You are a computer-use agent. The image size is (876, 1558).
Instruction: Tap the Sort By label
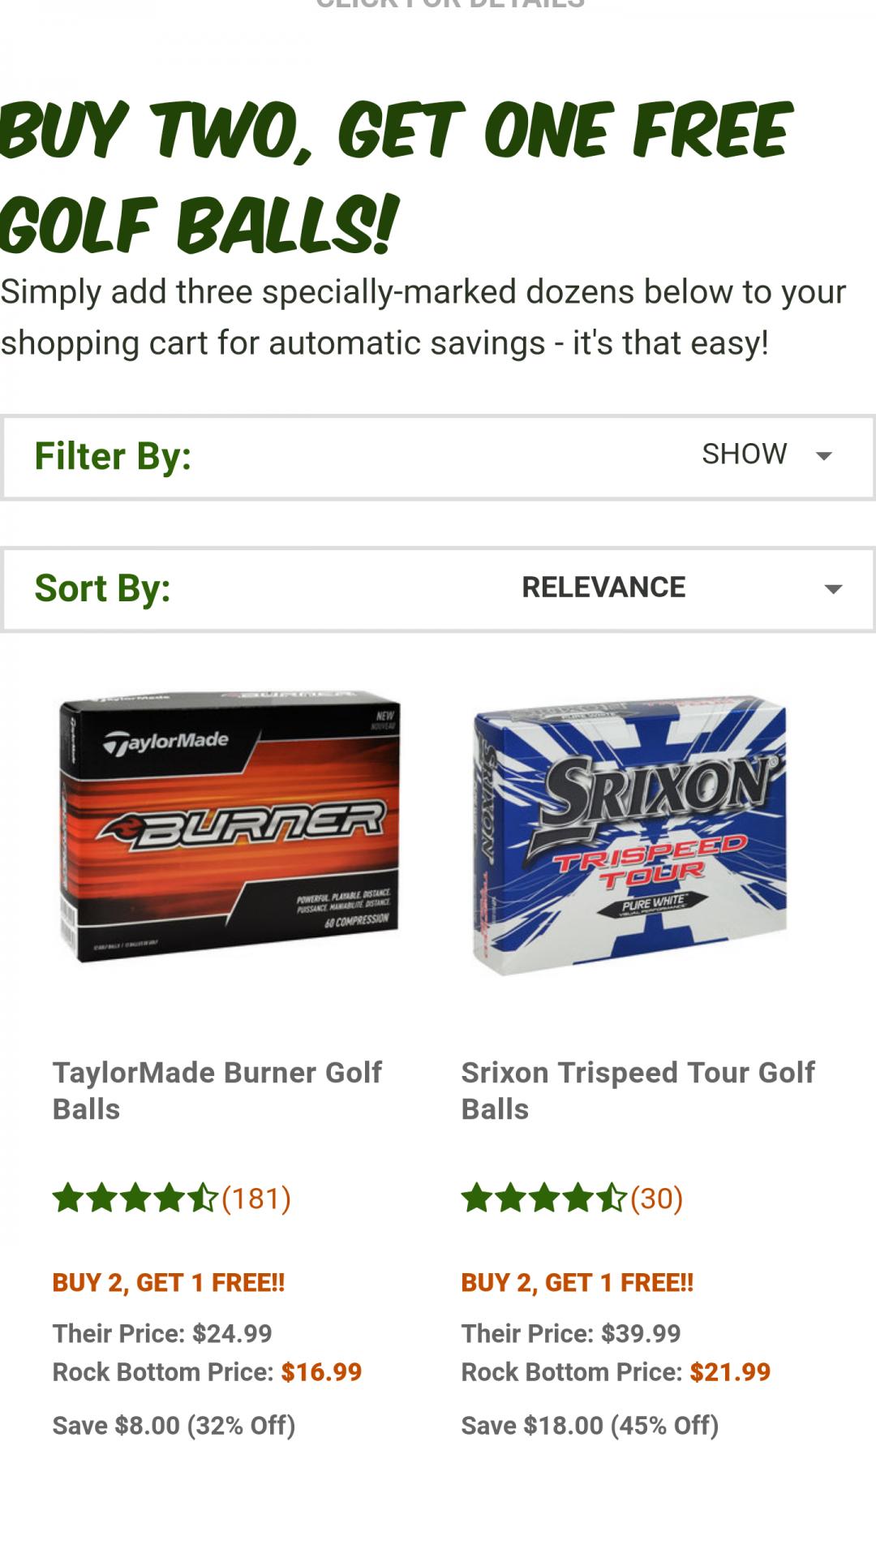tap(103, 588)
